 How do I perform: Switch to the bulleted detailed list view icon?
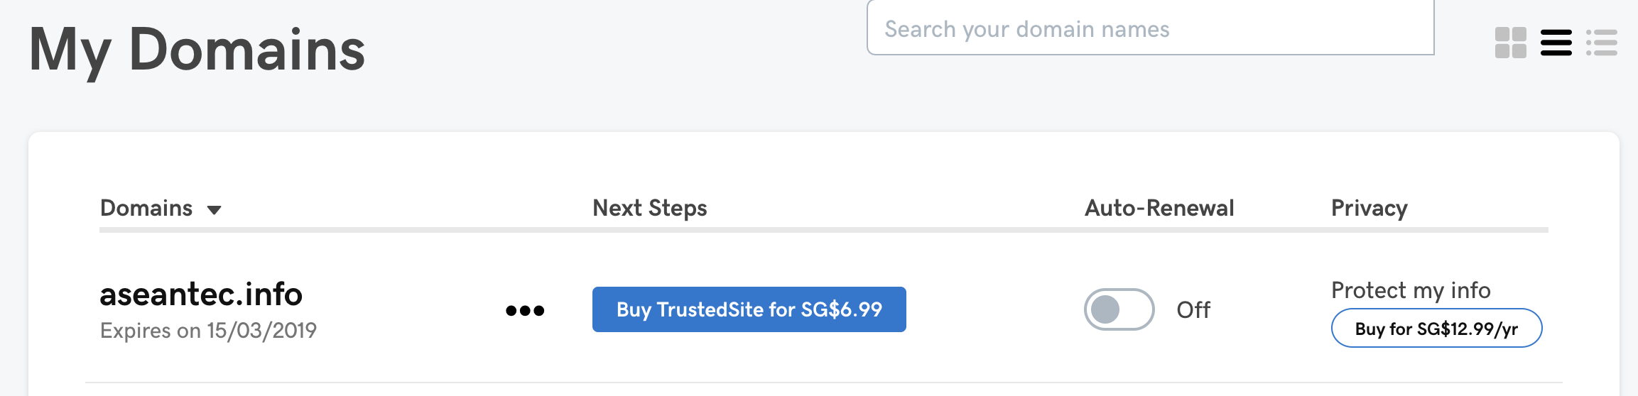point(1602,43)
